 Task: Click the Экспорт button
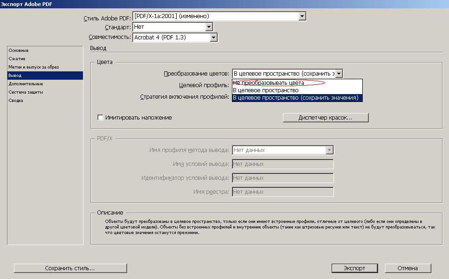pyautogui.click(x=355, y=268)
